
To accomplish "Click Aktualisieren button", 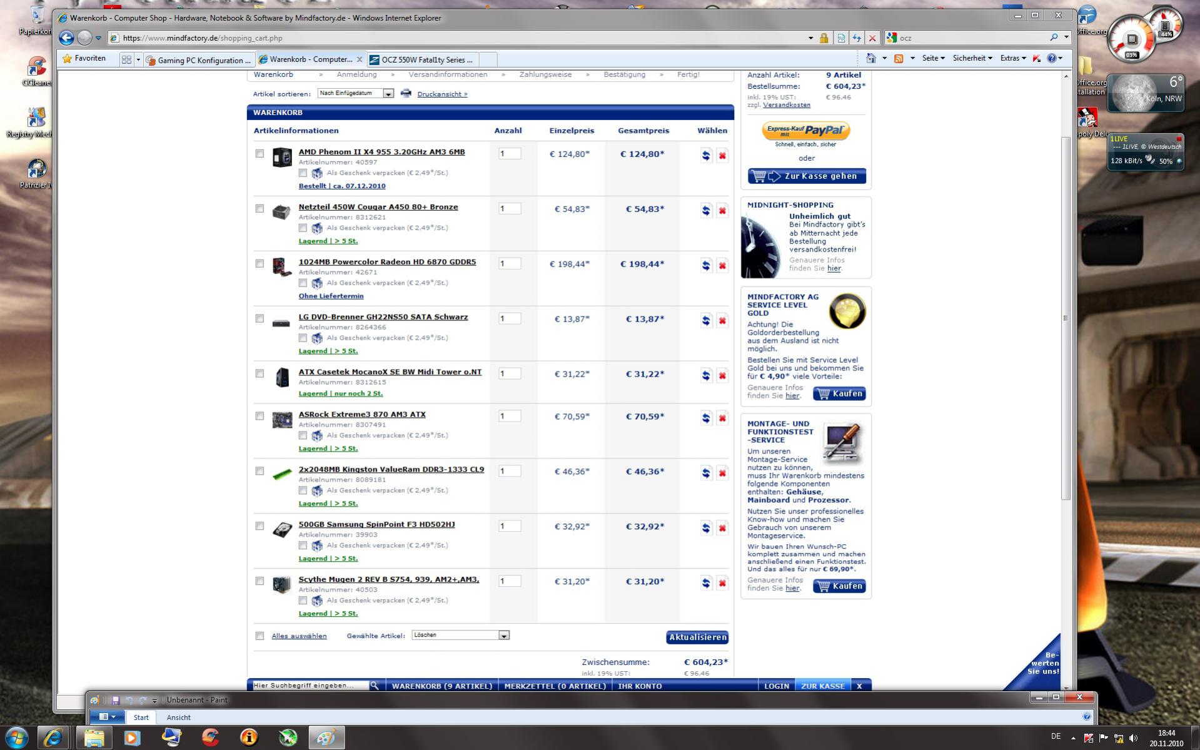I will pos(697,637).
